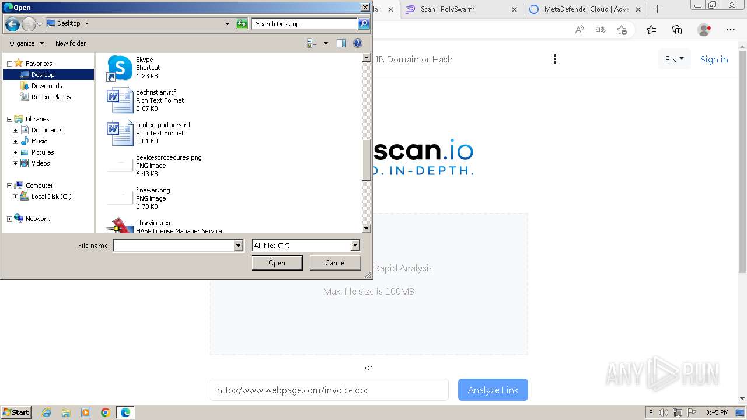The image size is (747, 420).
Task: Select Music library
Action: click(39, 141)
